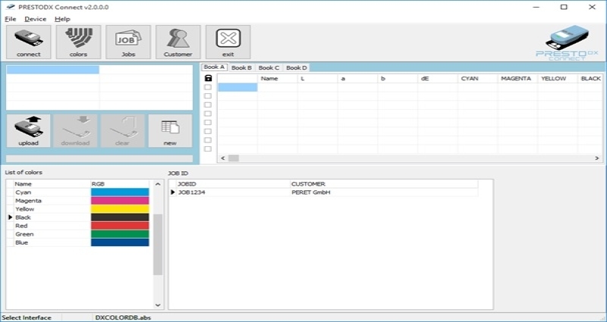Tick the seventh row checkbox in Book A
The height and width of the screenshot is (322, 607).
[208, 140]
